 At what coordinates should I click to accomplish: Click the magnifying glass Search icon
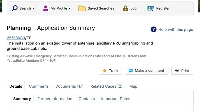pyautogui.click(x=15, y=8)
